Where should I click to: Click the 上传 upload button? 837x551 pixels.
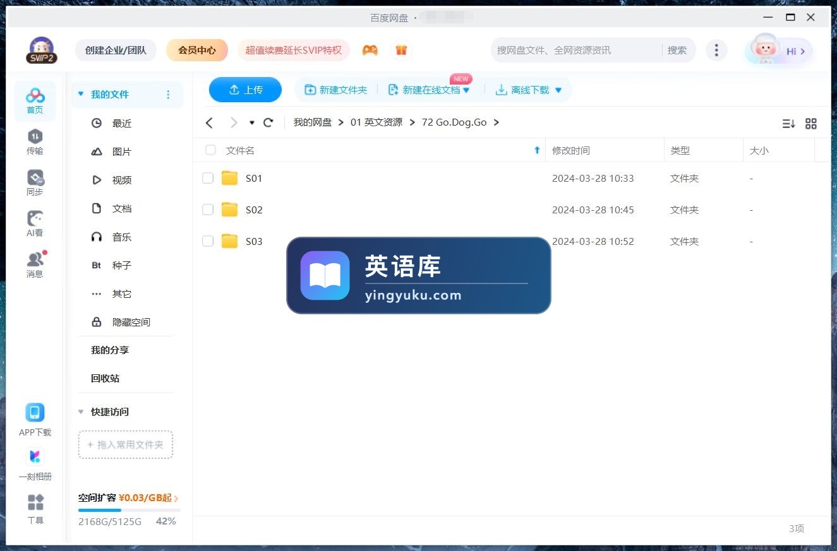tap(245, 90)
